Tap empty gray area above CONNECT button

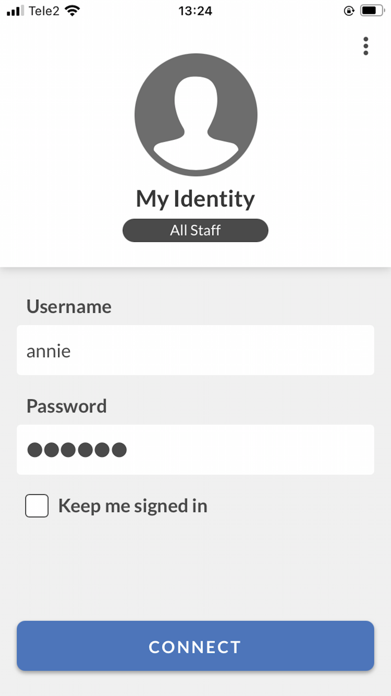click(x=195, y=571)
